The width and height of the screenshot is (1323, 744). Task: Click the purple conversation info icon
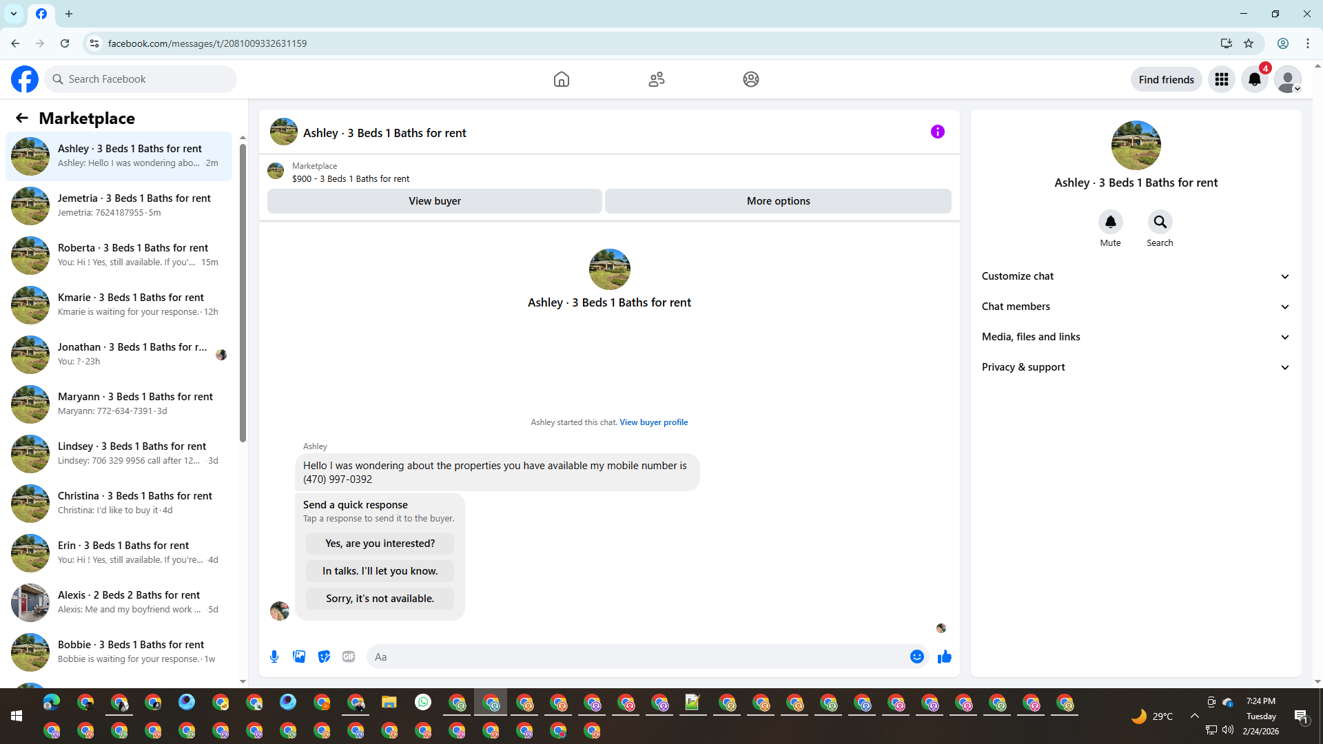[937, 132]
